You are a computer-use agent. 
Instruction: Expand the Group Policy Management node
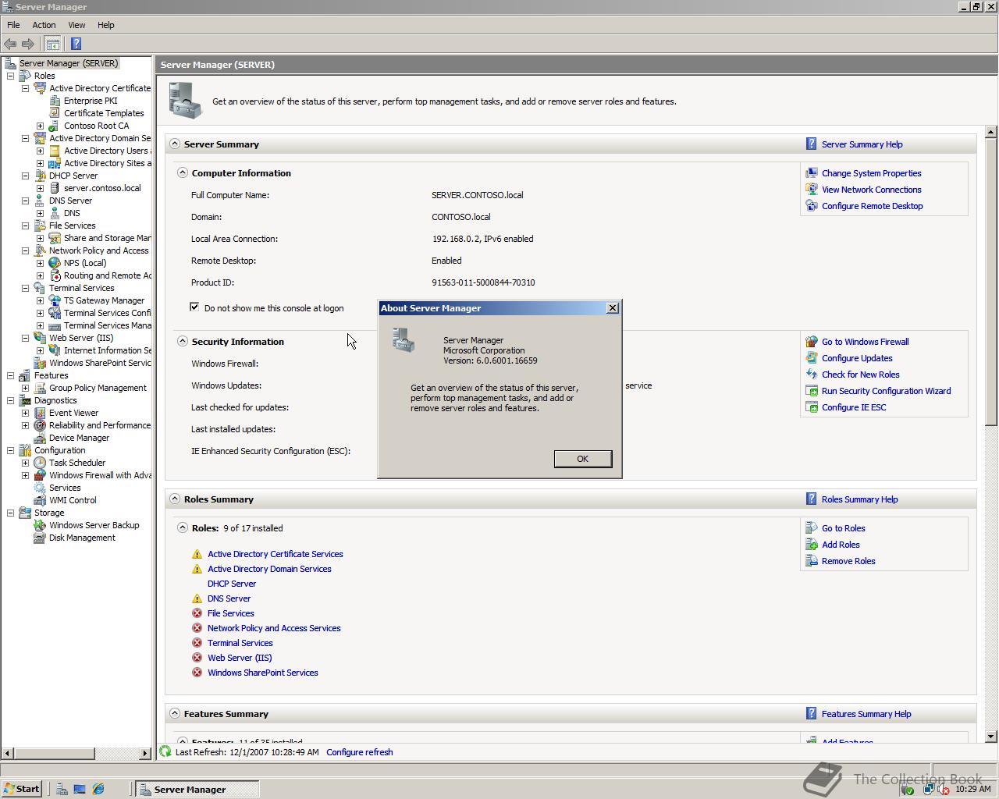click(25, 388)
